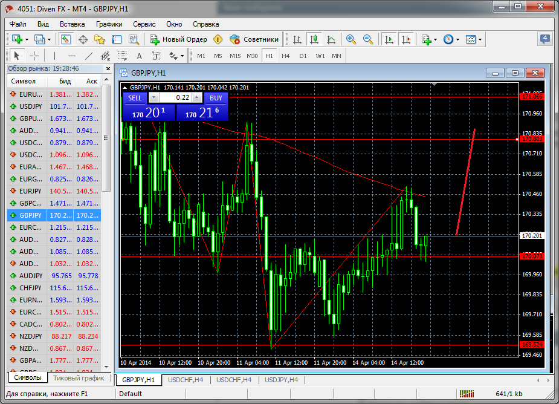This screenshot has width=559, height=404.
Task: Switch to candlestick chart view
Action: pos(314,39)
